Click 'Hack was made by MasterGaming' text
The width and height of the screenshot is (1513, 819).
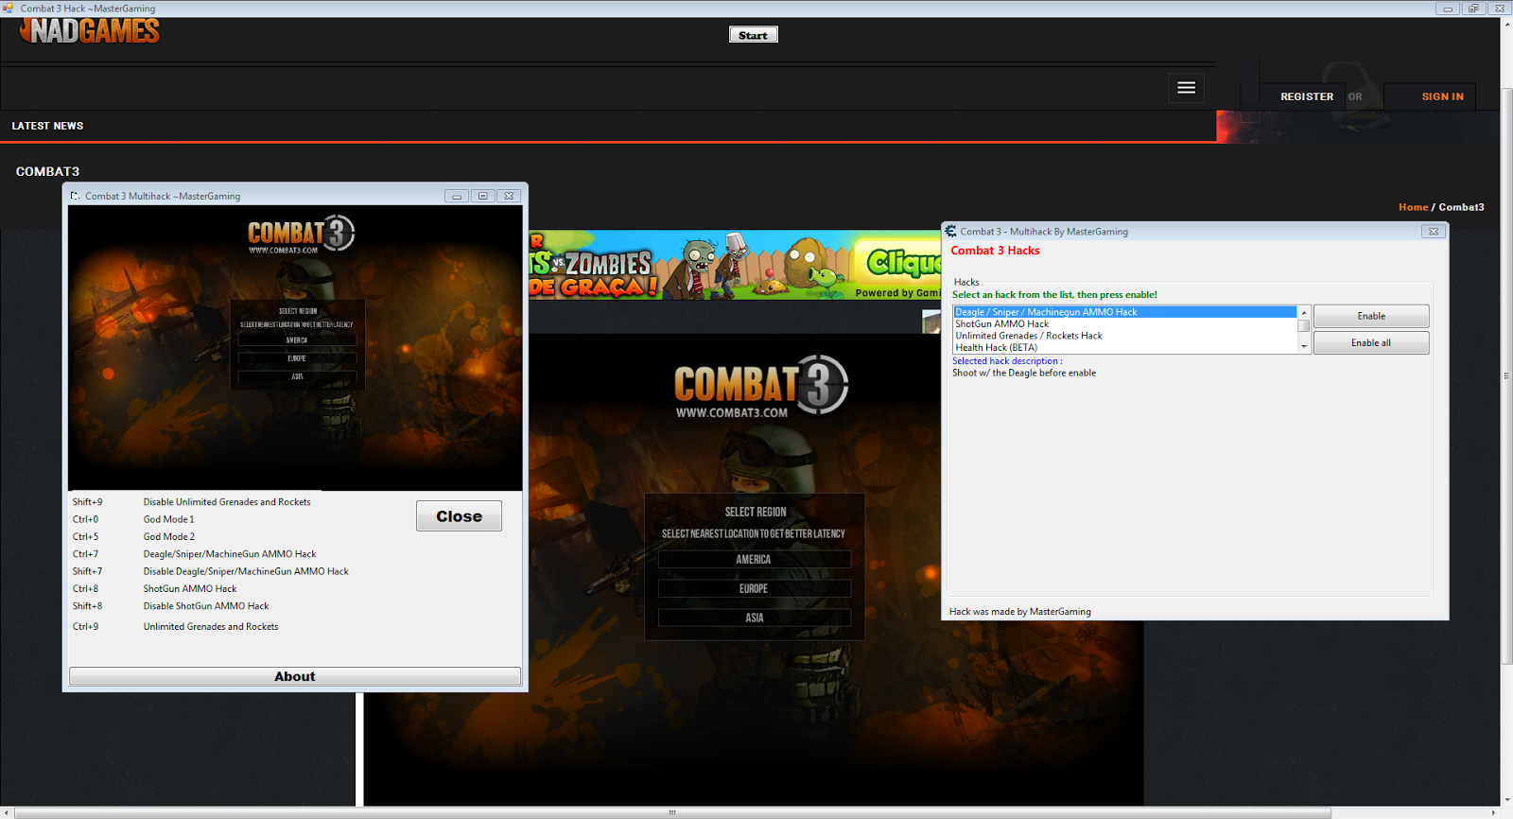[1019, 612]
